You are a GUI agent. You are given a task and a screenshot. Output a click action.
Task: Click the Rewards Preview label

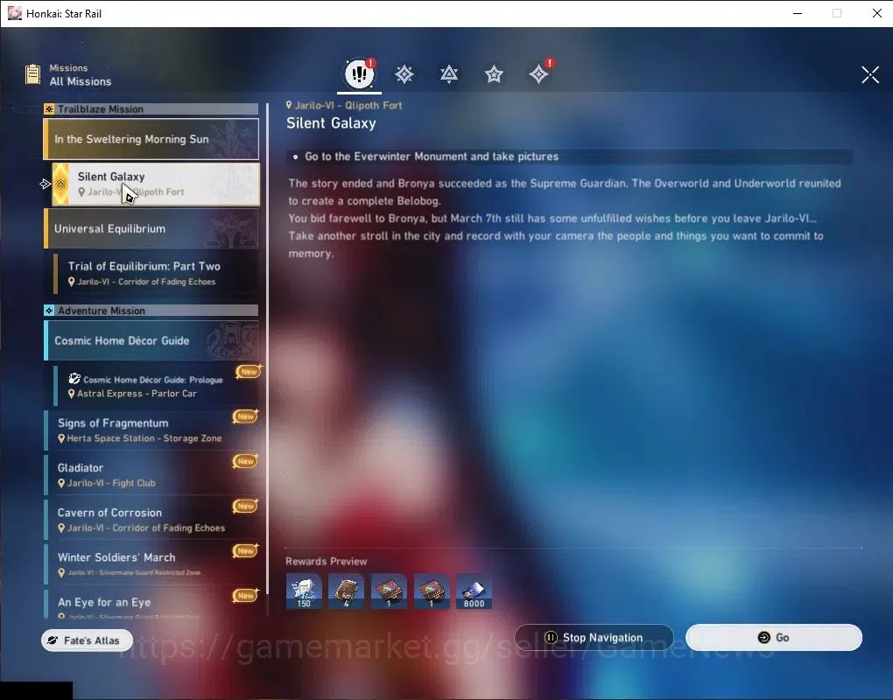[x=327, y=561]
